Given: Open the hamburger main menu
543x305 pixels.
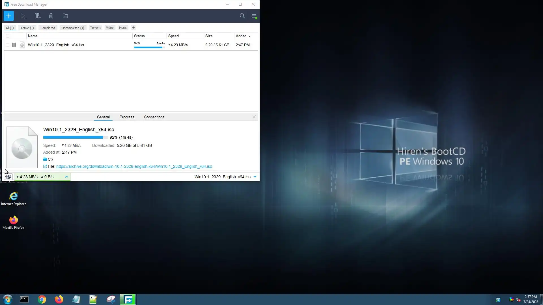Looking at the screenshot, I should coord(254,16).
